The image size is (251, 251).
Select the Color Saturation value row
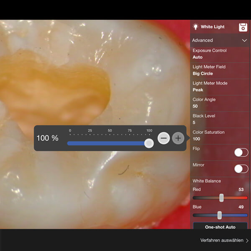[x=220, y=136]
